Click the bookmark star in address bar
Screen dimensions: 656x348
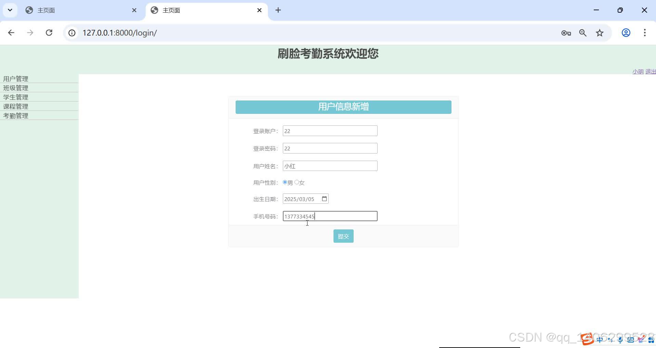pos(600,32)
